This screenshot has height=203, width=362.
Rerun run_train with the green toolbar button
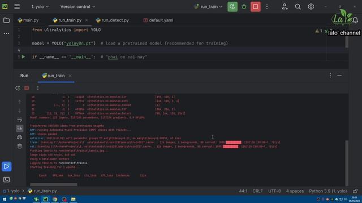(x=232, y=7)
